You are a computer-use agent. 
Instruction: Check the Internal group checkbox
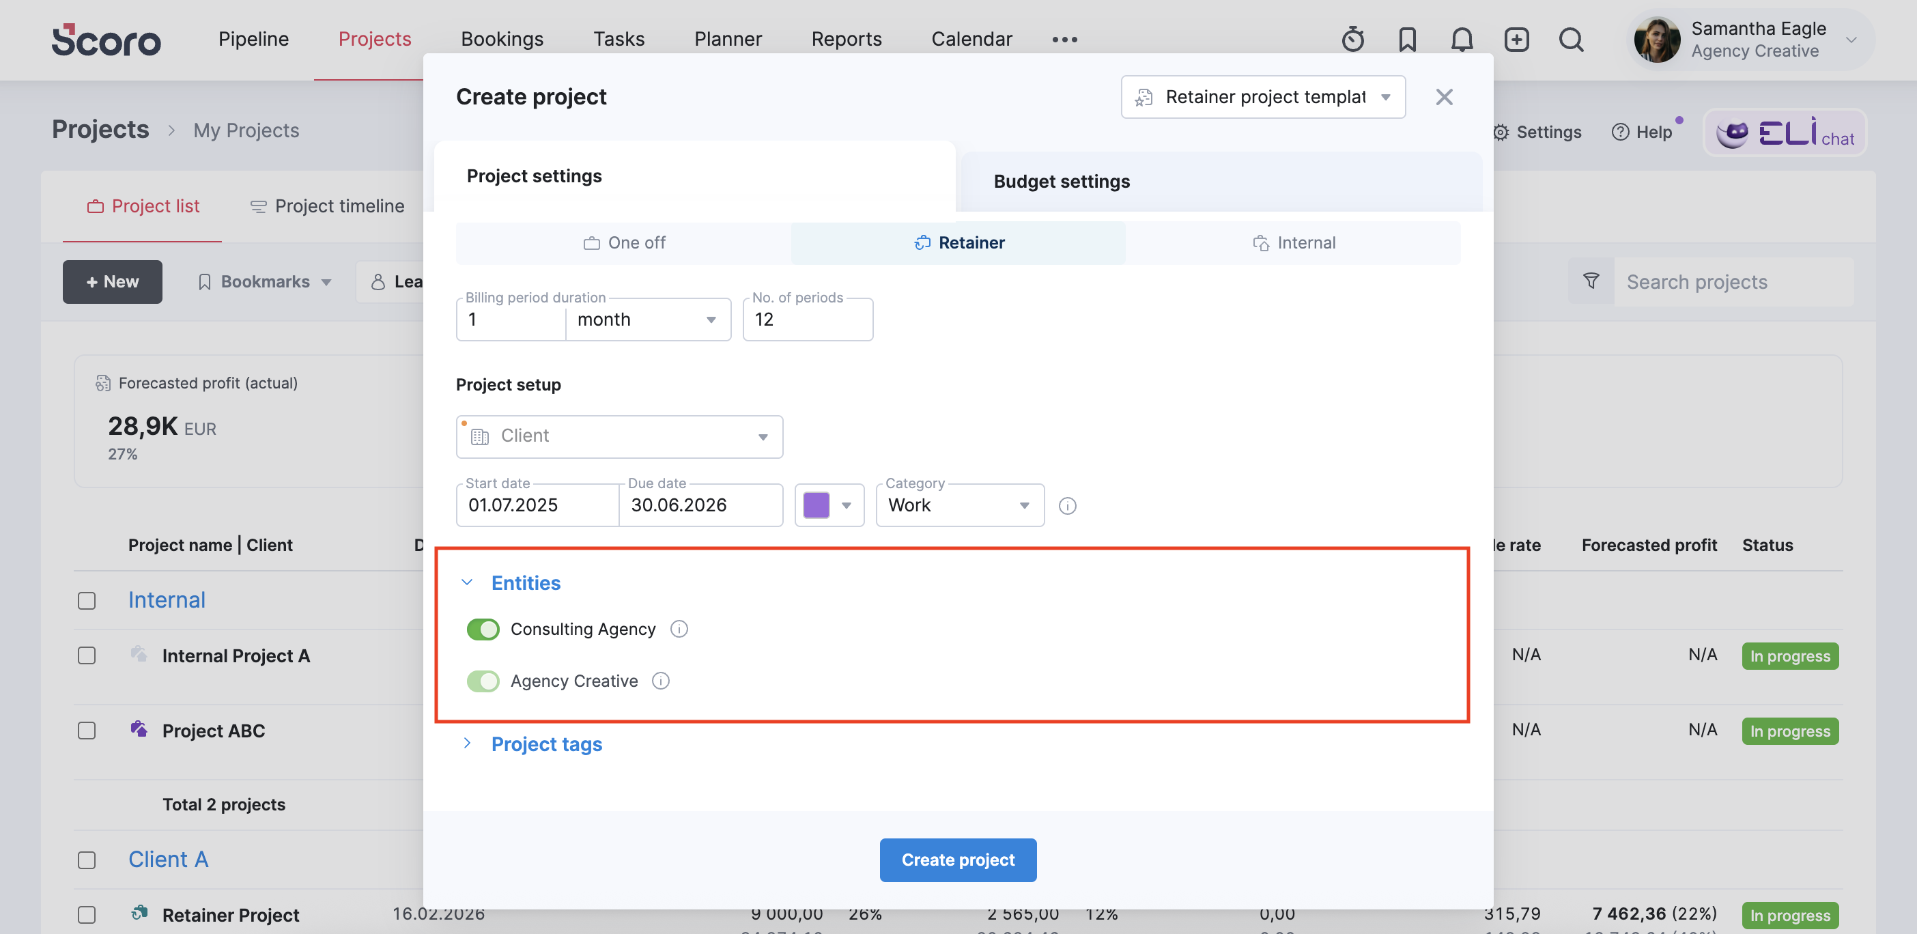pyautogui.click(x=86, y=600)
